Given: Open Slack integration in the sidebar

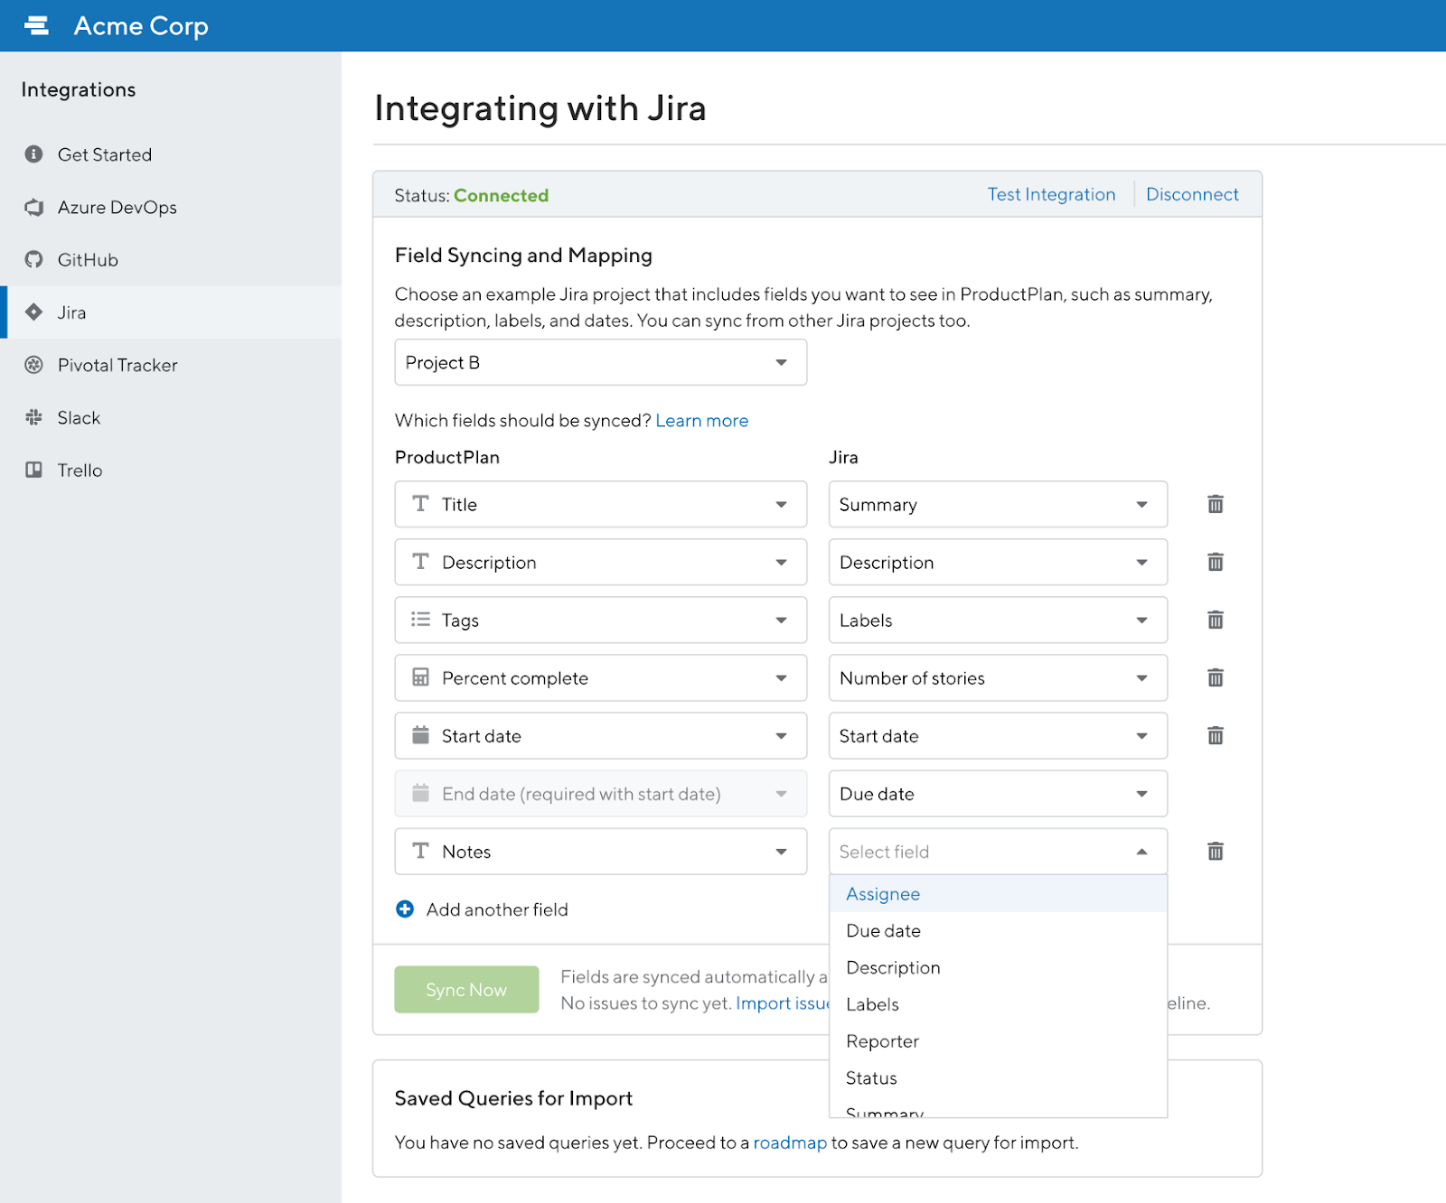Looking at the screenshot, I should tap(79, 418).
